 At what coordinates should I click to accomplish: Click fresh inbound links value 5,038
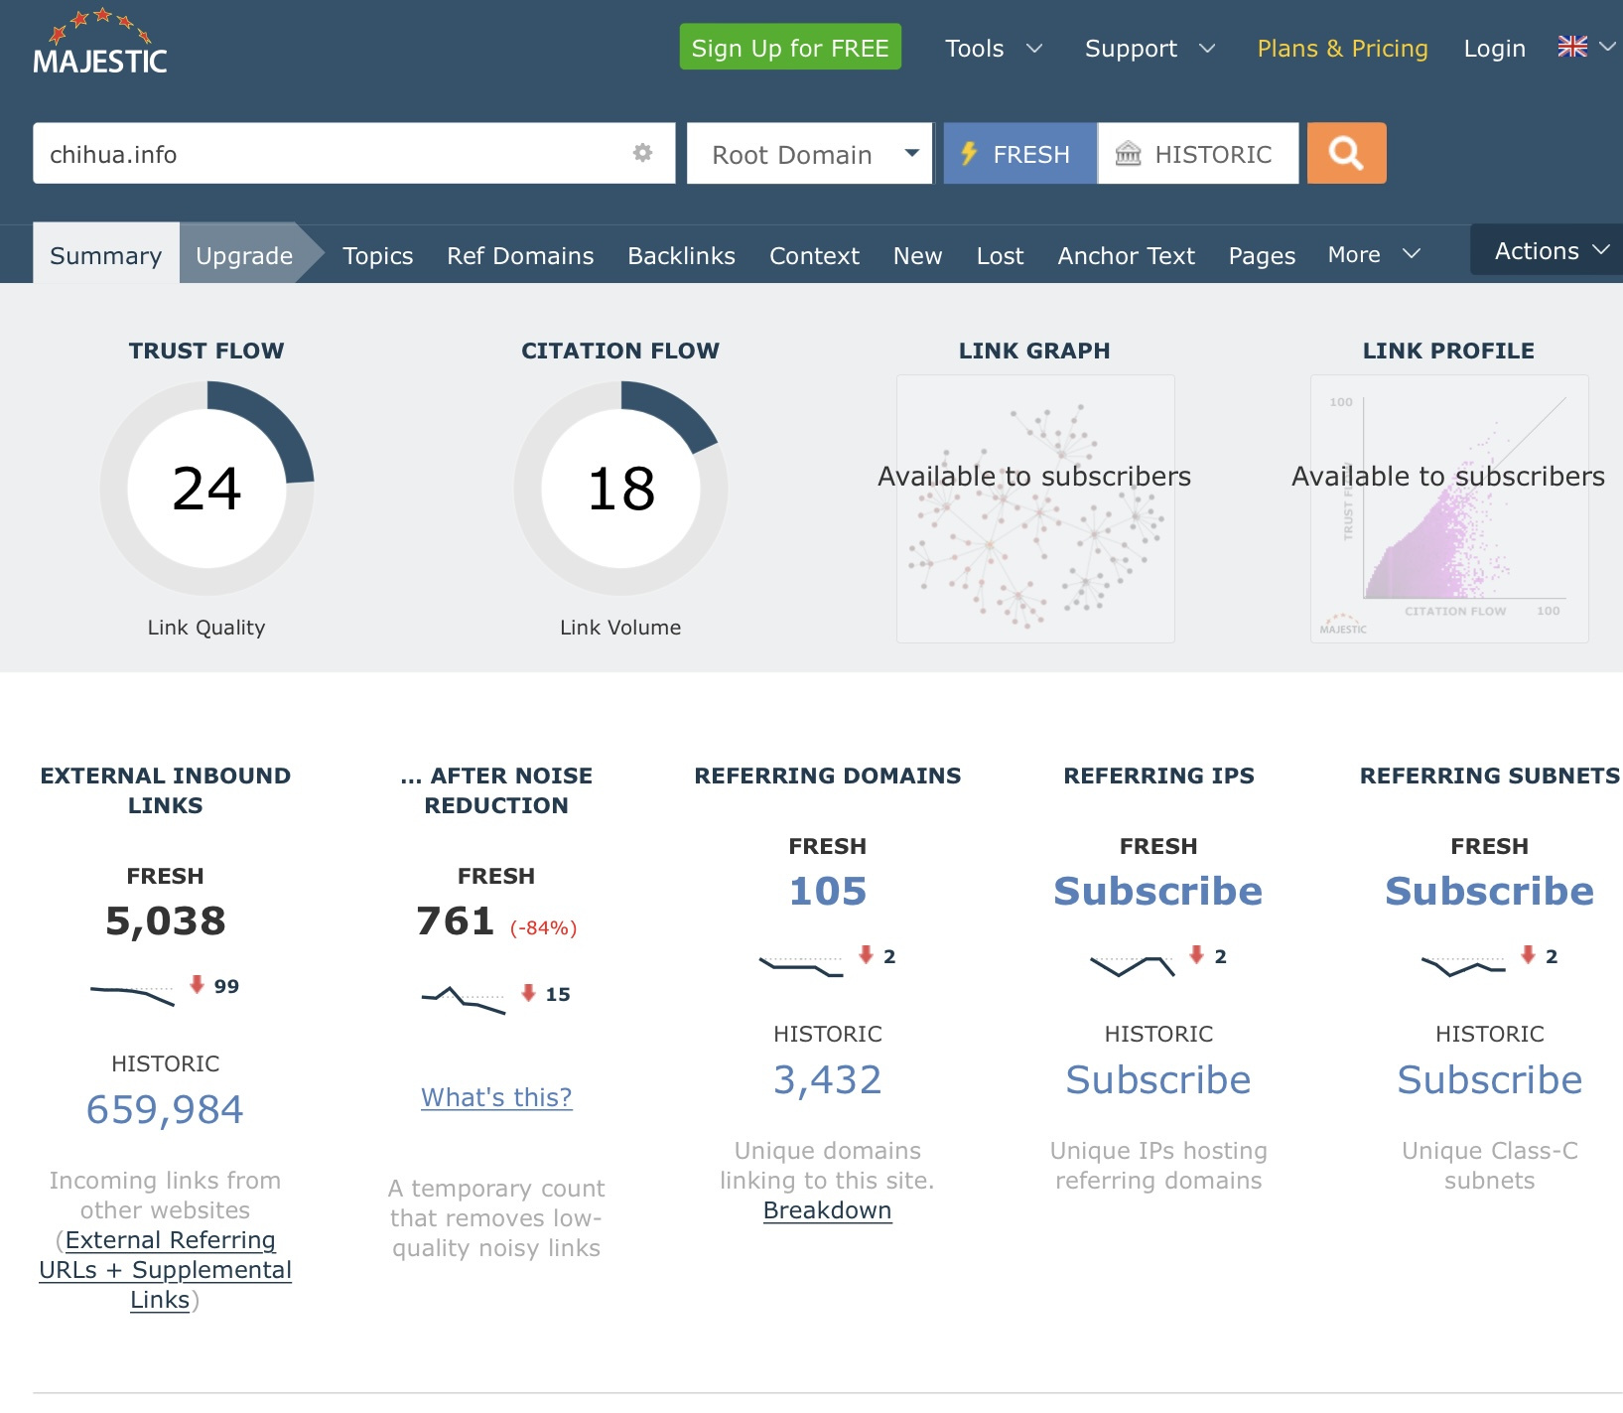(x=166, y=920)
